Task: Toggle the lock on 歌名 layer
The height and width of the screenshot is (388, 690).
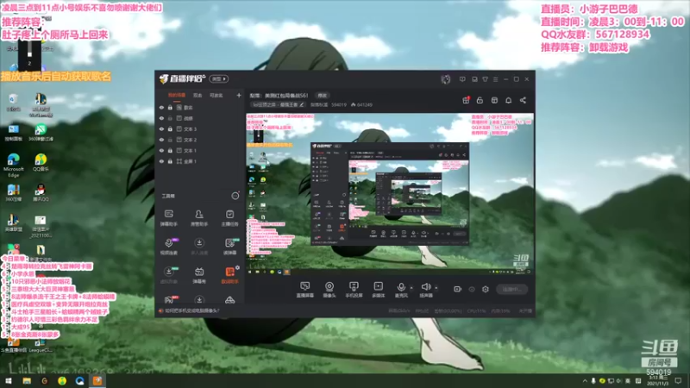Action: click(170, 107)
